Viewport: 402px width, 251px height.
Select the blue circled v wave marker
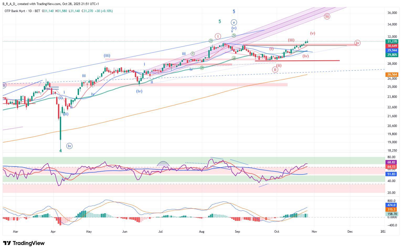[x=234, y=23]
